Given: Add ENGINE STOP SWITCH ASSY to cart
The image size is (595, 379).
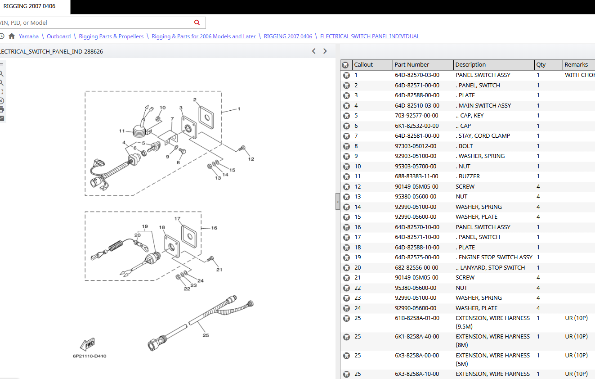Looking at the screenshot, I should click(x=346, y=257).
